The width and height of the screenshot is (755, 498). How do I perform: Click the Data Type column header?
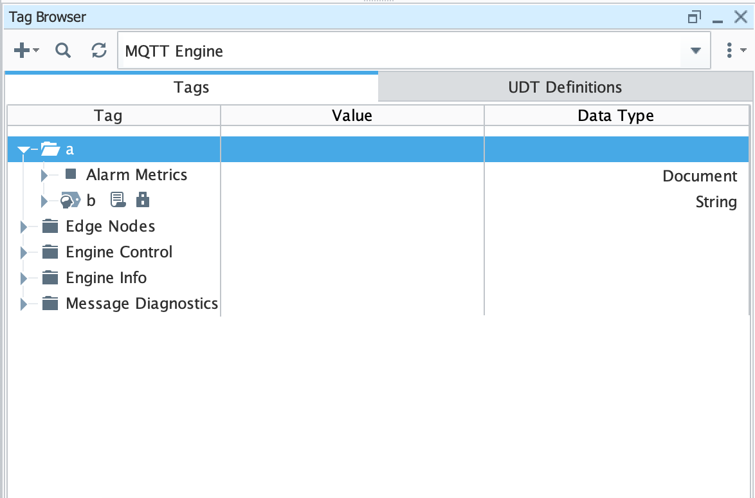(x=615, y=116)
